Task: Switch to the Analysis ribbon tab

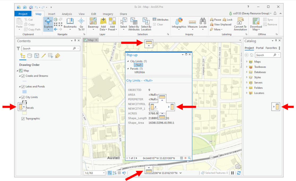Action: click(67, 14)
